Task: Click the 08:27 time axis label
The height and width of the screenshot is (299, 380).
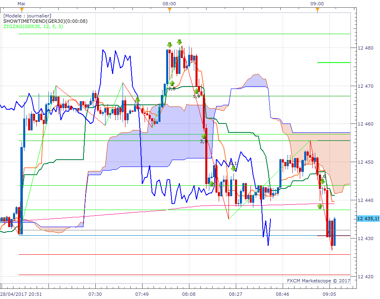Action: pyautogui.click(x=235, y=294)
